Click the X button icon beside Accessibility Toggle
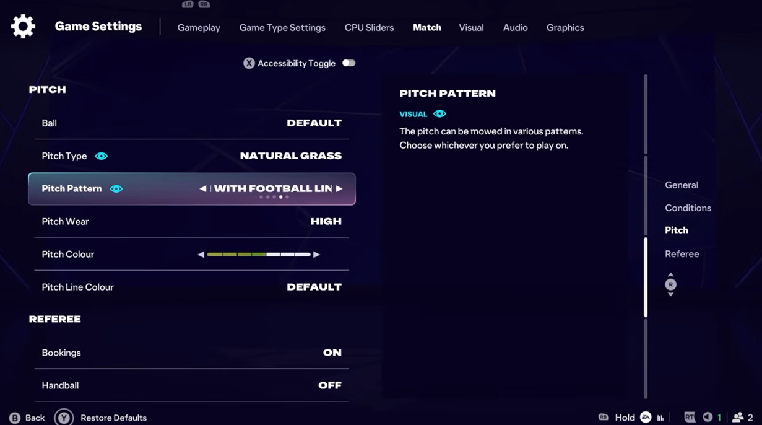 [249, 63]
